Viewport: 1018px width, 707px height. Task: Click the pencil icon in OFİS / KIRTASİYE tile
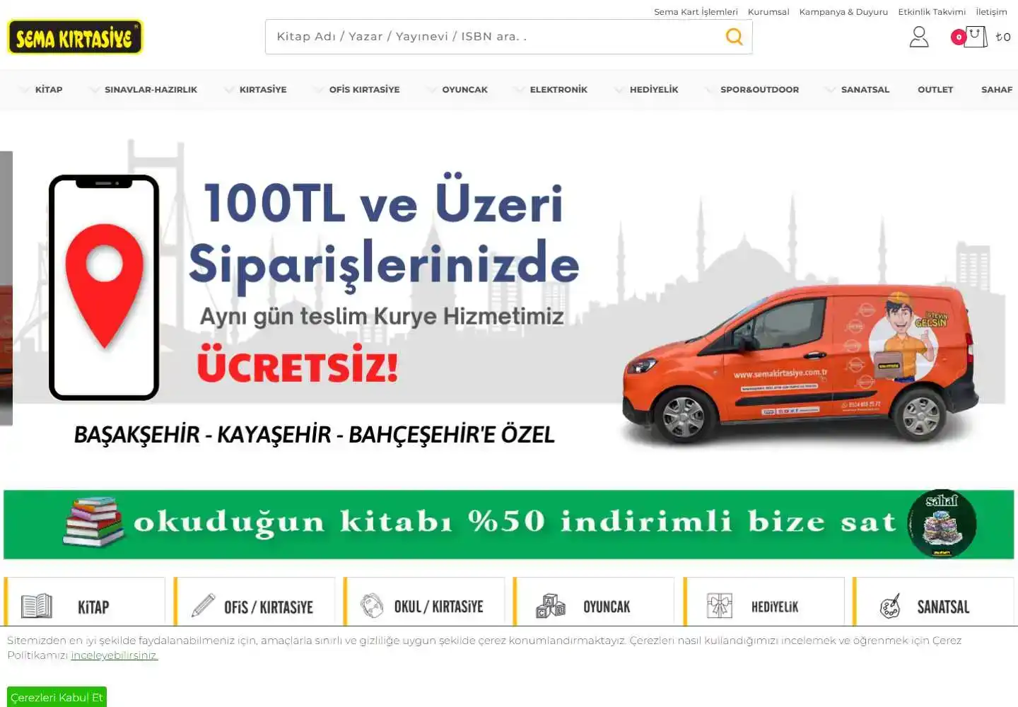(203, 605)
